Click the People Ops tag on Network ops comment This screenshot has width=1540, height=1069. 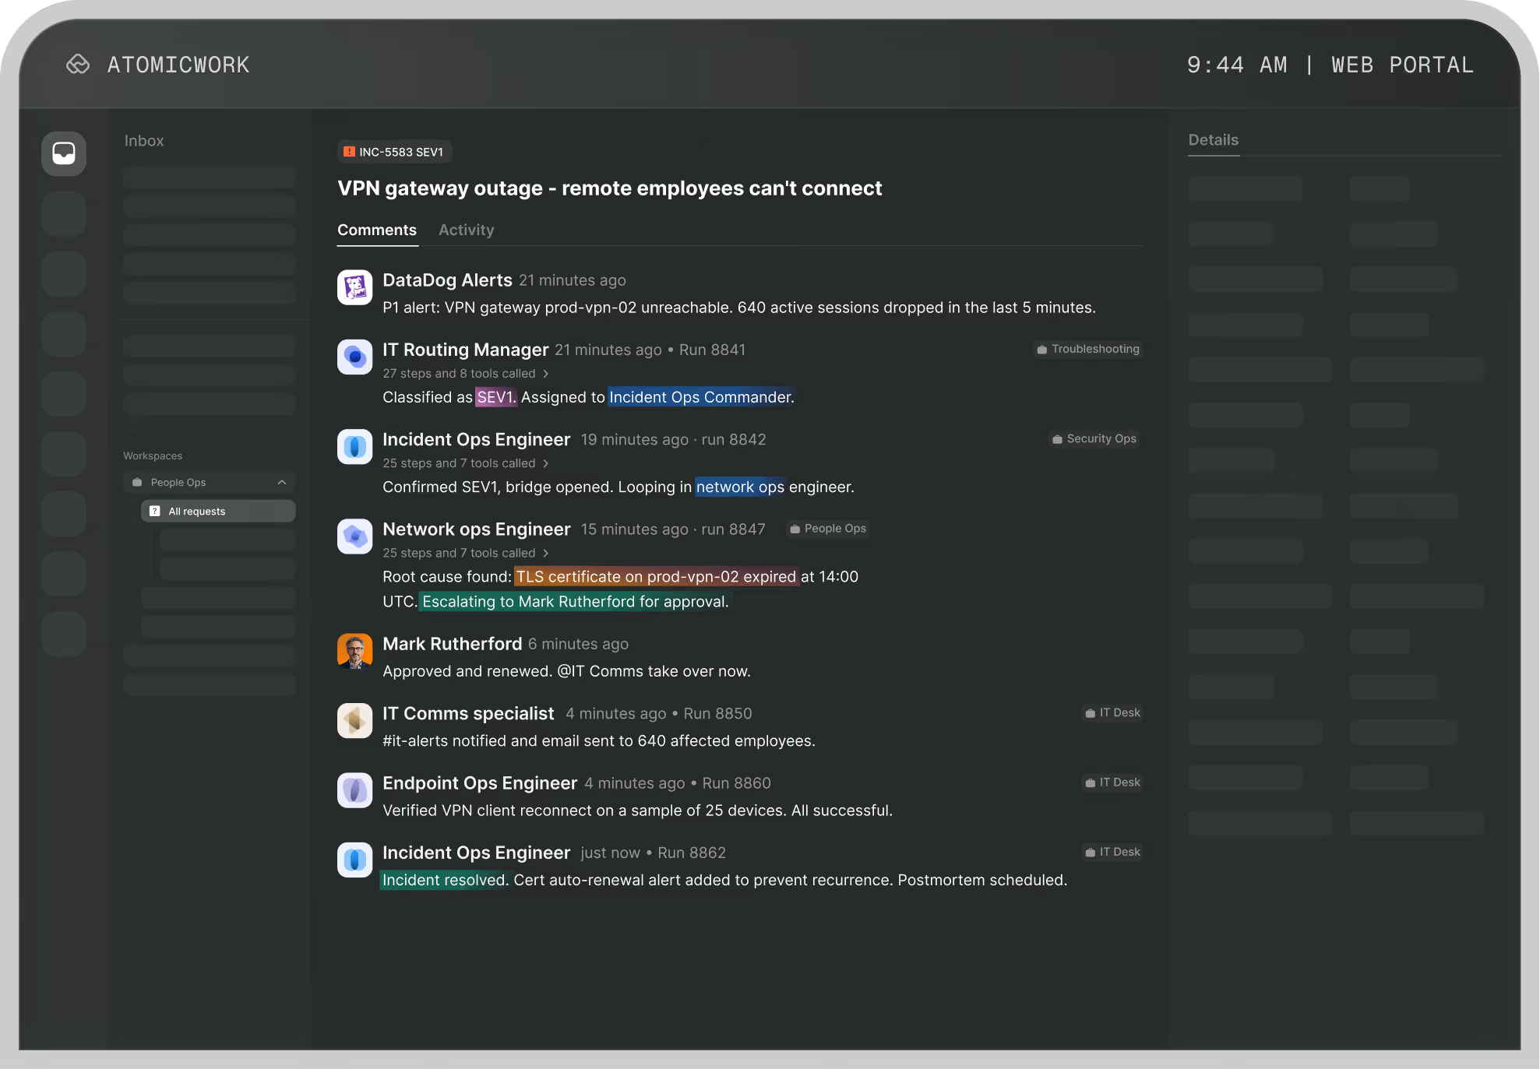828,529
